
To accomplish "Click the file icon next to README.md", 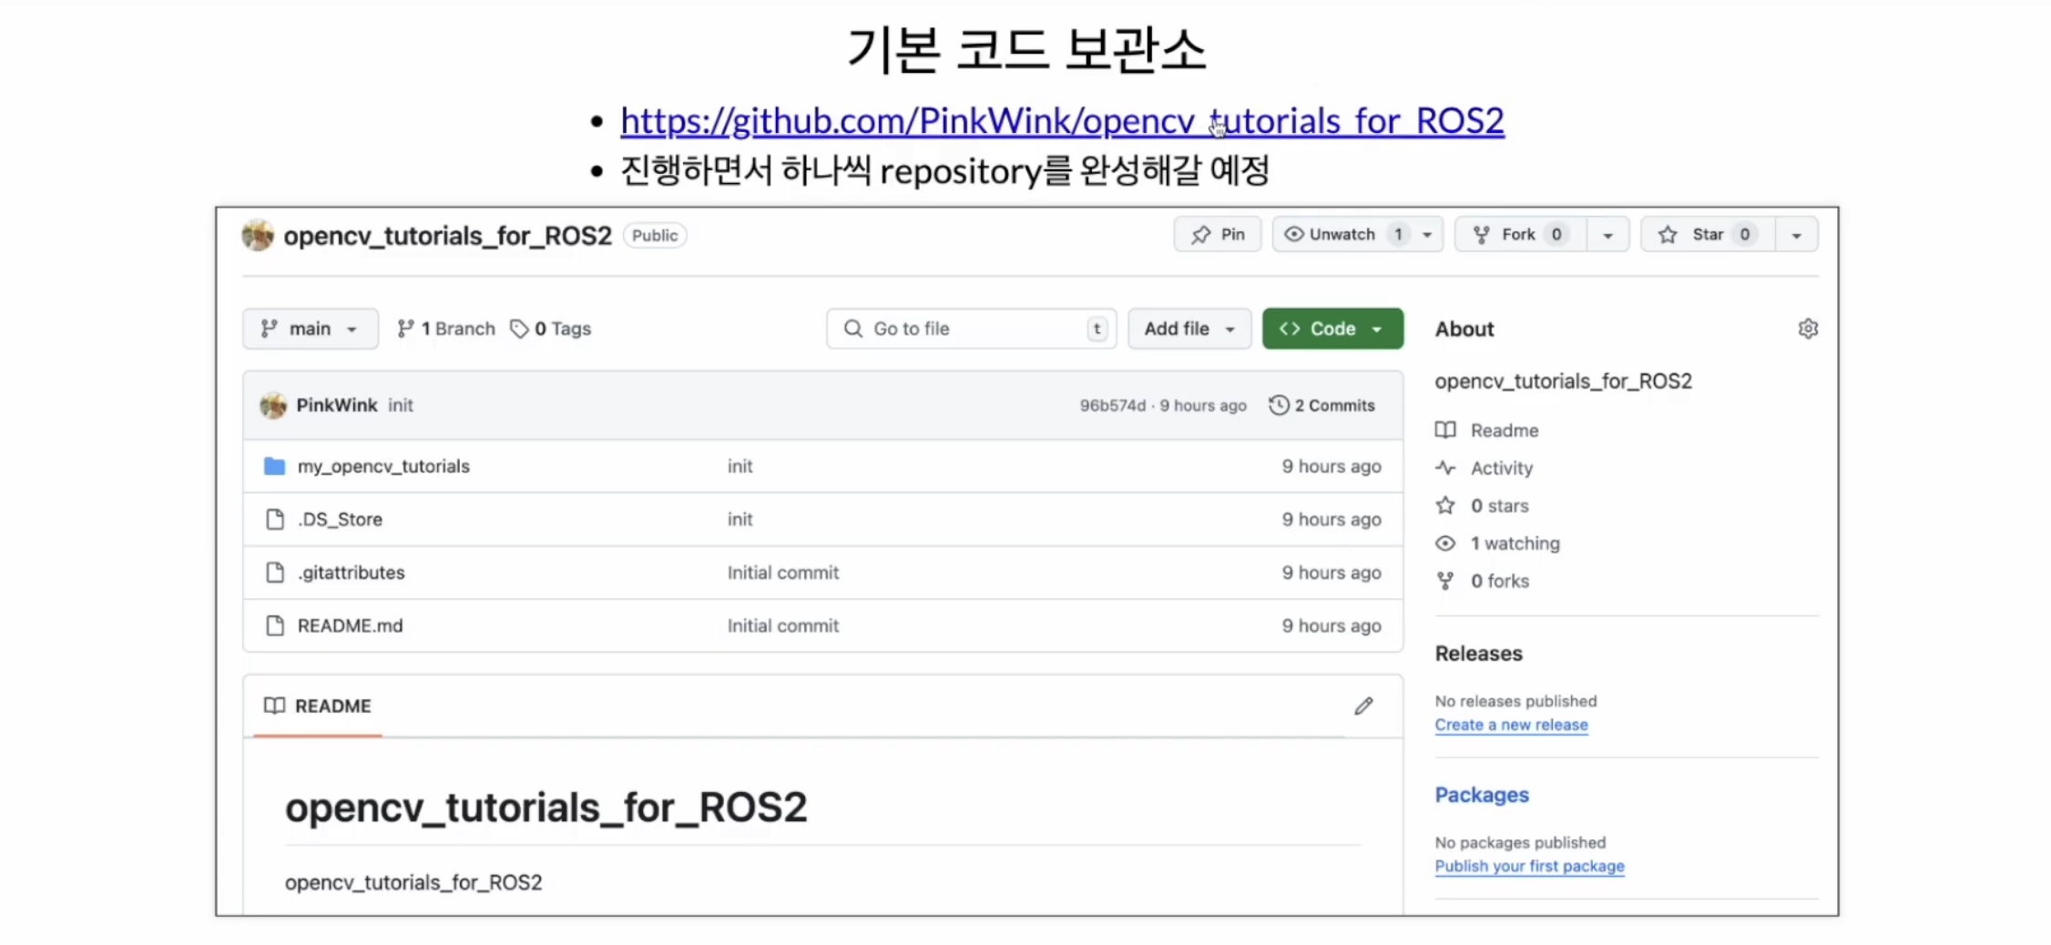I will pyautogui.click(x=274, y=625).
